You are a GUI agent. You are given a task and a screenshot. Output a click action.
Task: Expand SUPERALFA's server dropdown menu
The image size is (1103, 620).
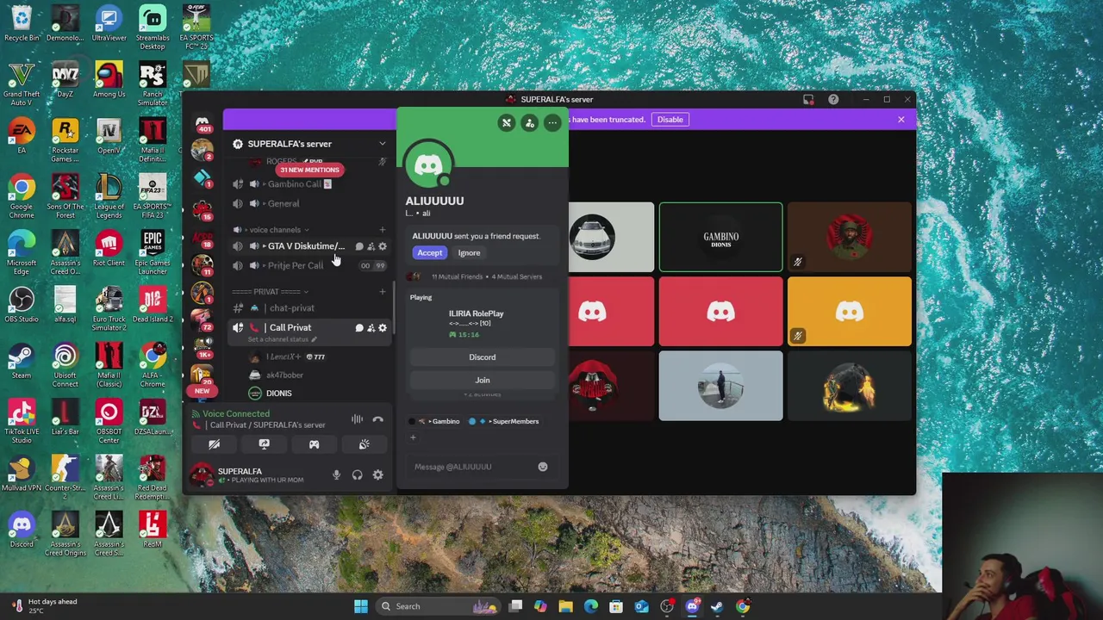click(382, 144)
